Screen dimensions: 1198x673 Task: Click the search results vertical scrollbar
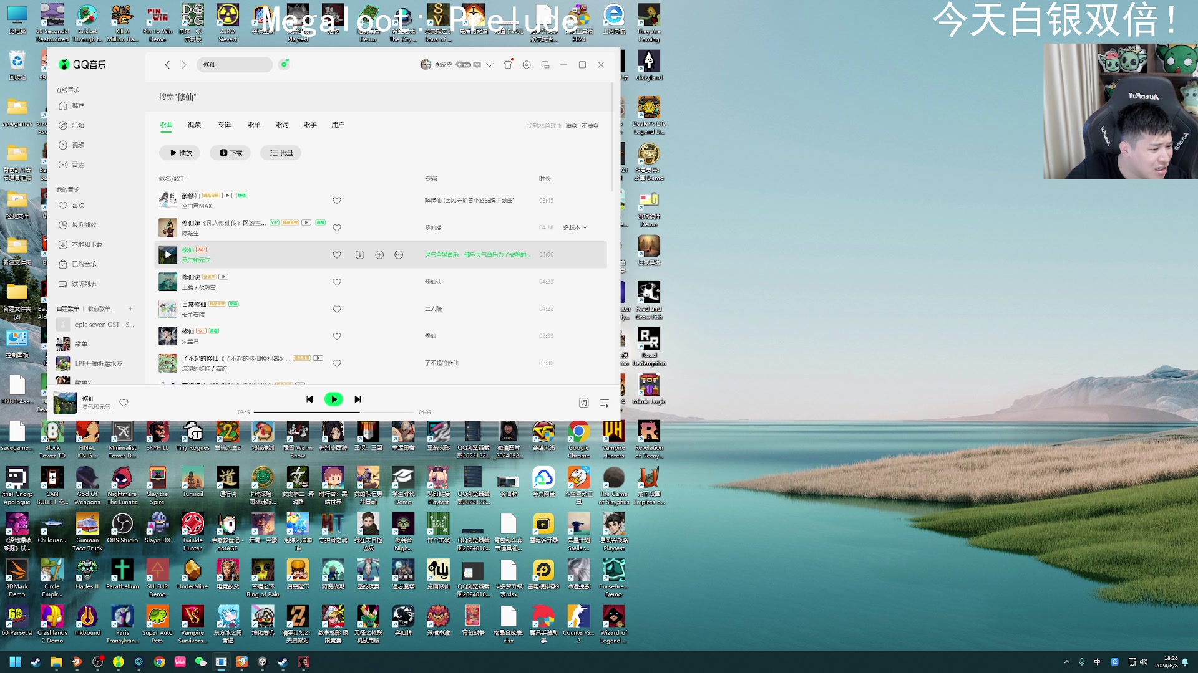pyautogui.click(x=612, y=136)
